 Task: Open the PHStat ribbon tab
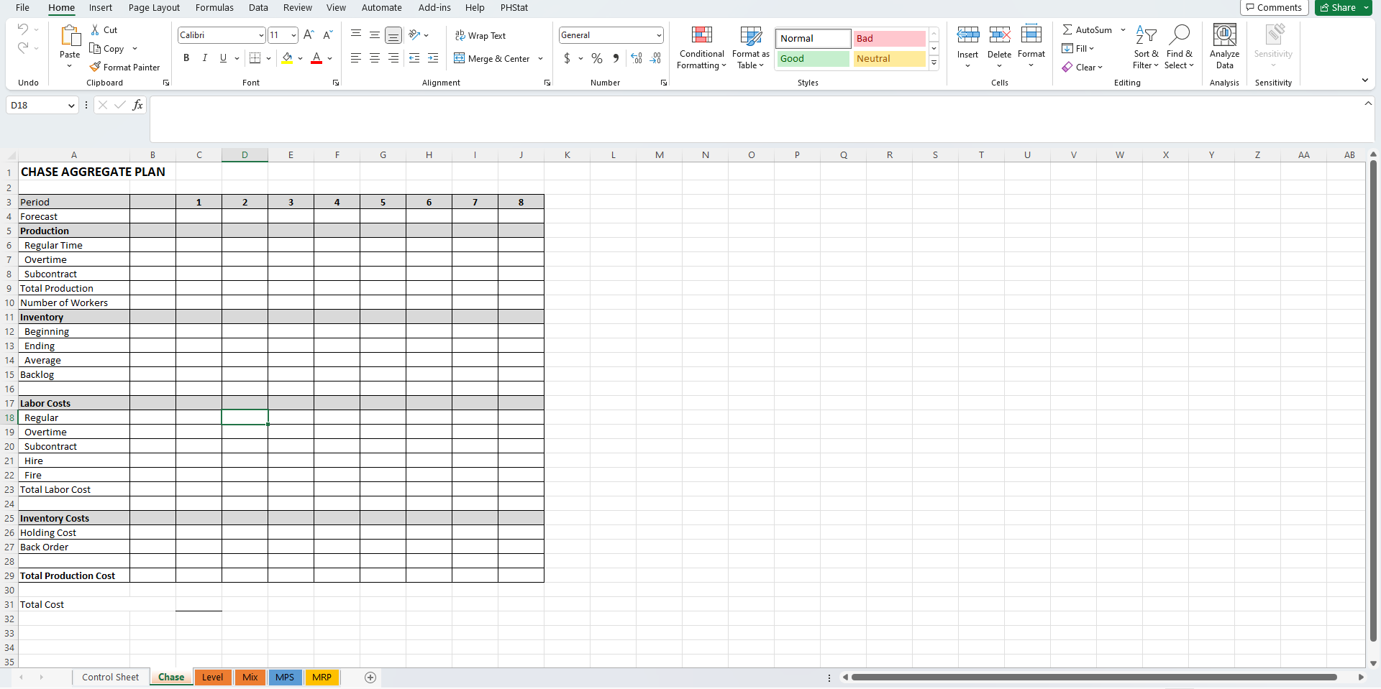tap(514, 8)
